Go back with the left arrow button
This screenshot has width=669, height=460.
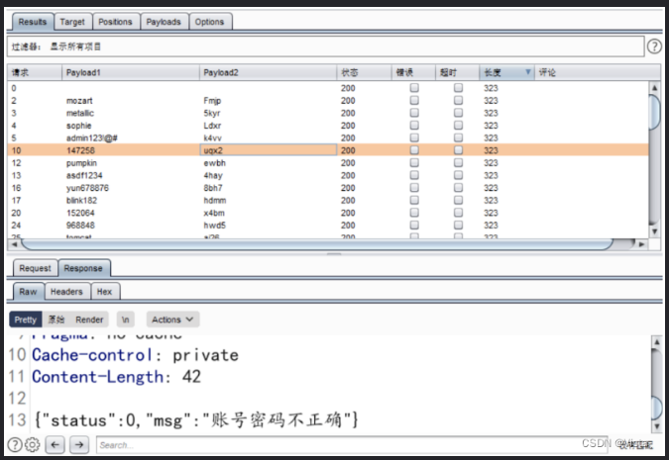pyautogui.click(x=56, y=445)
